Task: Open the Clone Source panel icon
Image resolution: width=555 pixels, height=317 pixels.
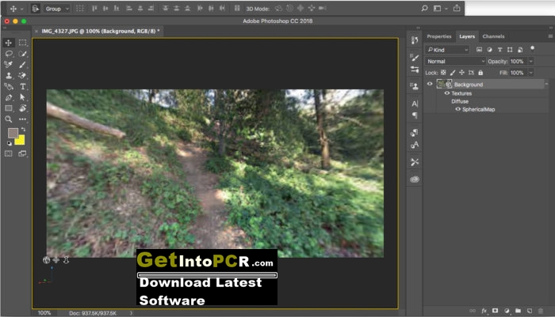Action: pos(415,86)
